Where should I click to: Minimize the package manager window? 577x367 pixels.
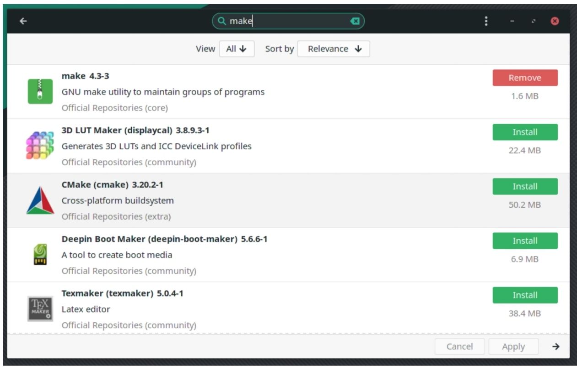click(x=512, y=21)
